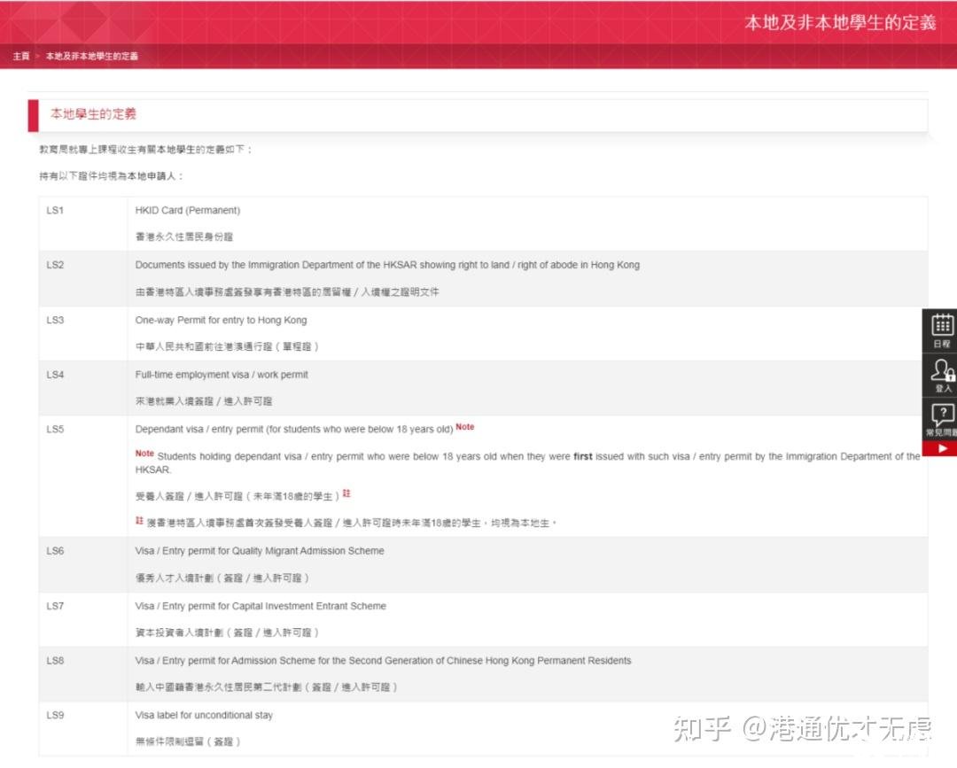
Task: Click the sentence beginning 教育局就專上課程收生
Action: pyautogui.click(x=146, y=150)
